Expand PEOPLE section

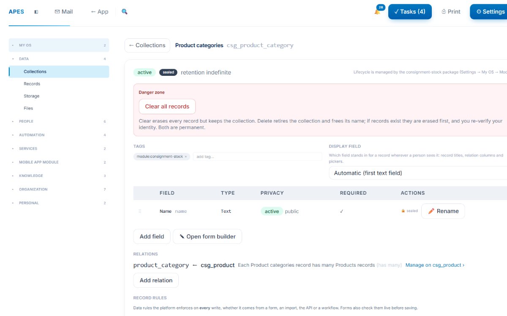coord(59,121)
